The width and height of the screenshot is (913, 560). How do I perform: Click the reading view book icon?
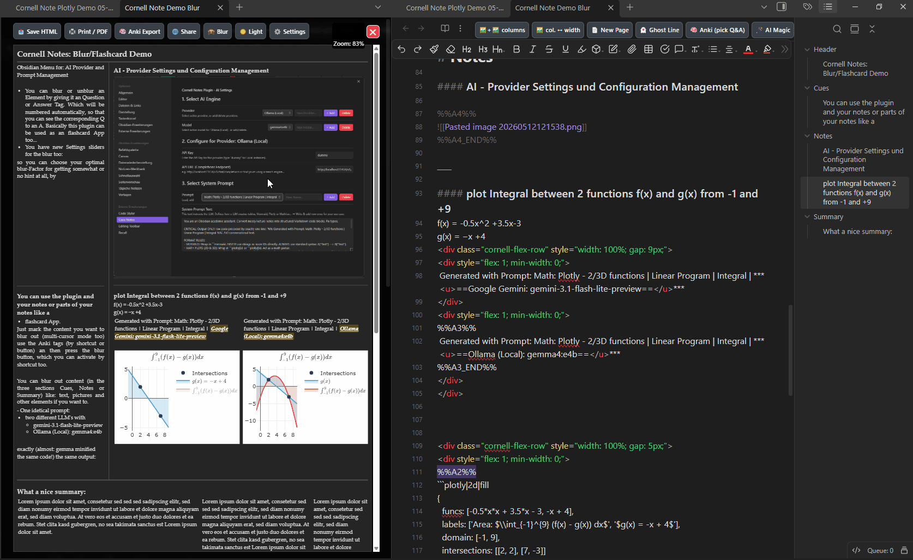(x=445, y=28)
